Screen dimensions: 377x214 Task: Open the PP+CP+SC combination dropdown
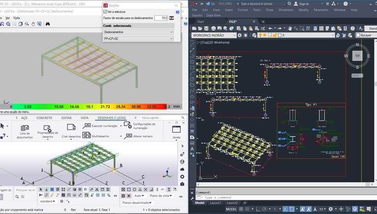pyautogui.click(x=138, y=38)
